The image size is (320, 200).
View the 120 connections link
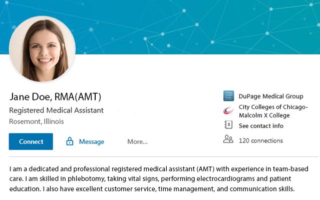pos(260,140)
